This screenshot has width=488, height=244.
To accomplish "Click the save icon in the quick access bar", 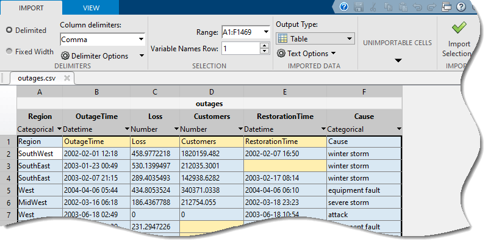I will (x=359, y=7).
